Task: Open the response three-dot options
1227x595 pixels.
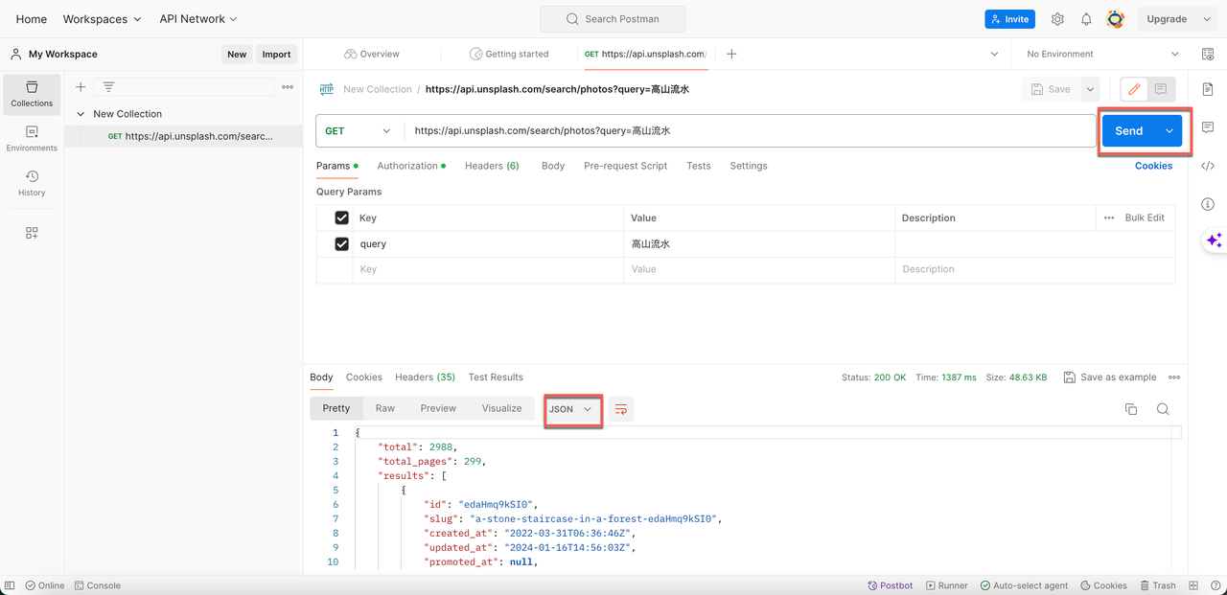Action: click(1174, 378)
